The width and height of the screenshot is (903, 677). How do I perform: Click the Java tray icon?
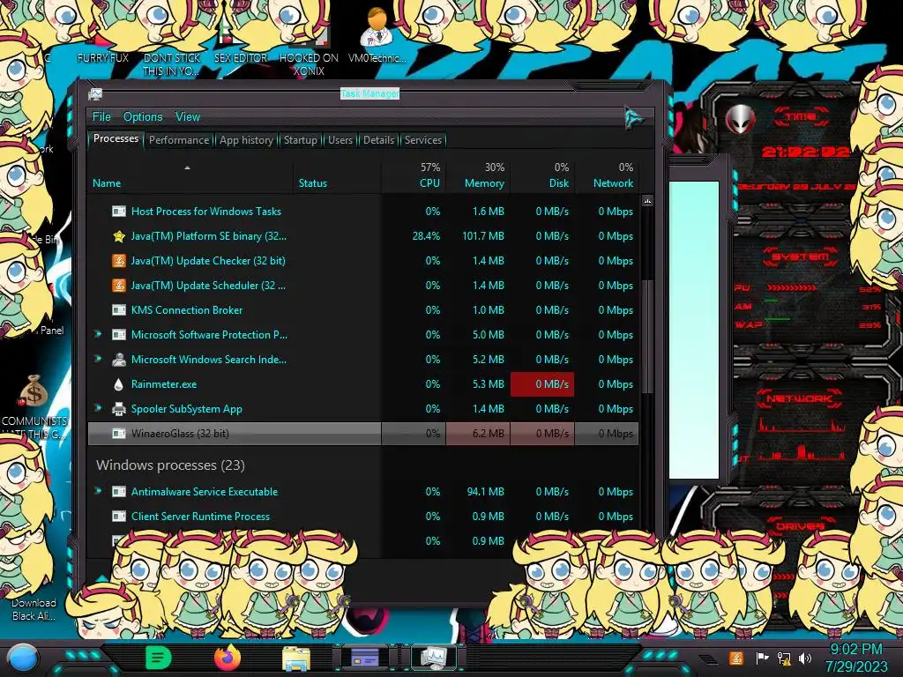tap(736, 658)
